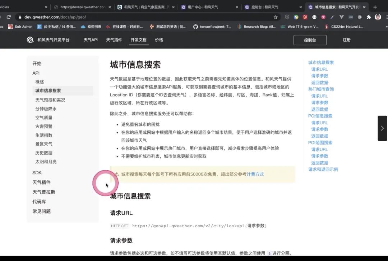
Task: Open the 欢迎回来 cloud bookmark
Action: tap(91, 27)
